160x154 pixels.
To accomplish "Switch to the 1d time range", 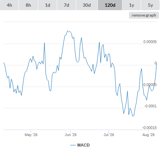I will click(48, 5).
